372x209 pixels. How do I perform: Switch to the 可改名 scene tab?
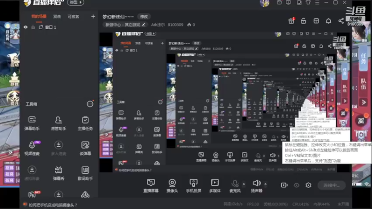pyautogui.click(x=73, y=17)
